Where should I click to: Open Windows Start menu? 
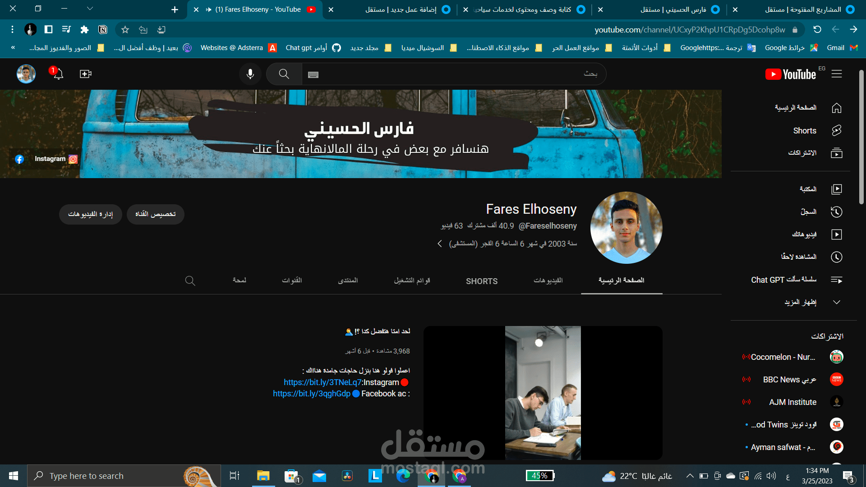(14, 476)
